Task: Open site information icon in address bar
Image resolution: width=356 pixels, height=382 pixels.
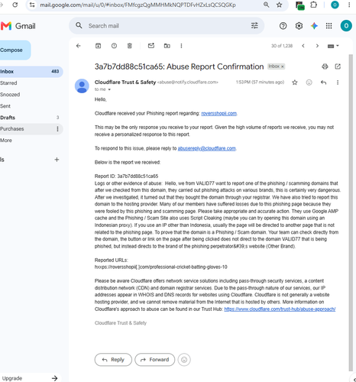Action: [x=32, y=5]
